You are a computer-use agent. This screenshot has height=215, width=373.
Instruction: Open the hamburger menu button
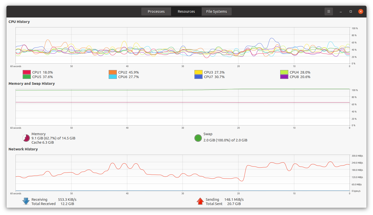pyautogui.click(x=329, y=11)
